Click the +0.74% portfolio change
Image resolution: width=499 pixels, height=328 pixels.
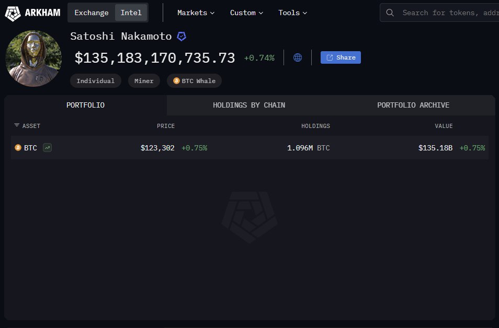[259, 58]
